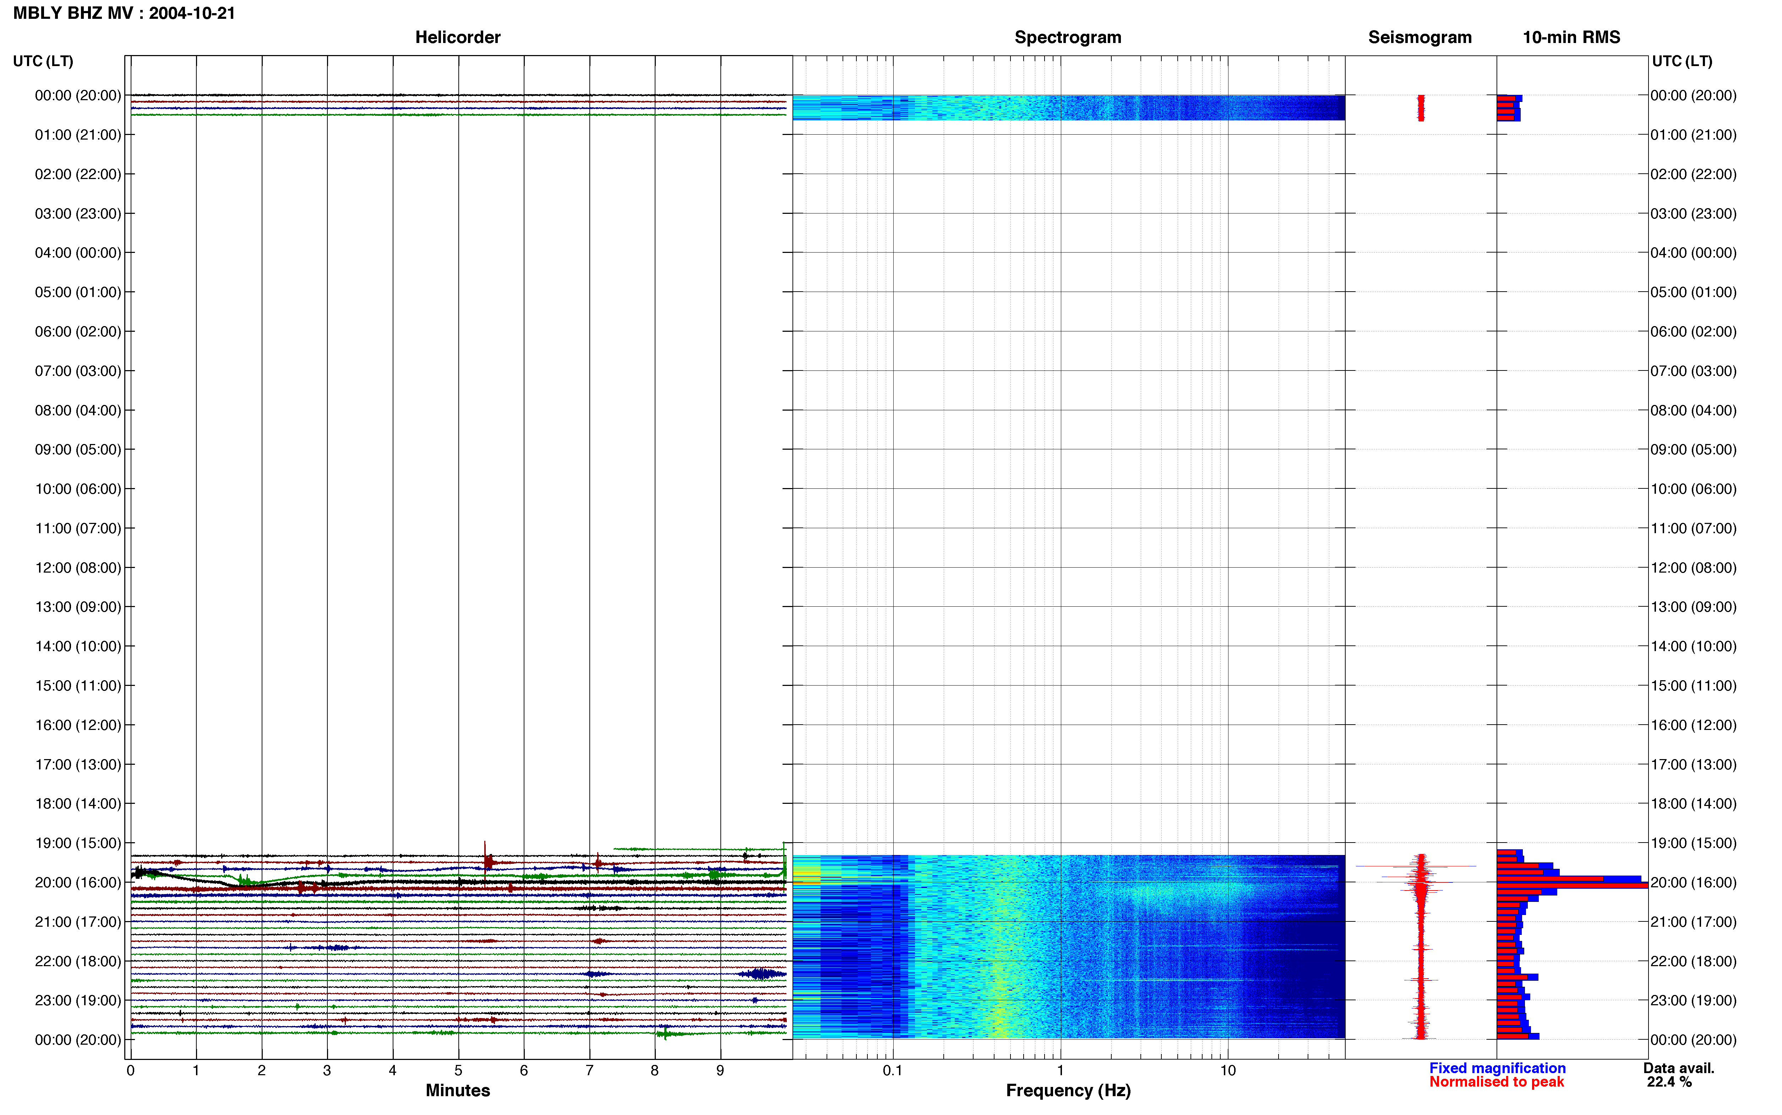Screen dimensions: 1782x1115
Task: Click right time label '20:00 (16:00)'
Action: tap(1694, 883)
